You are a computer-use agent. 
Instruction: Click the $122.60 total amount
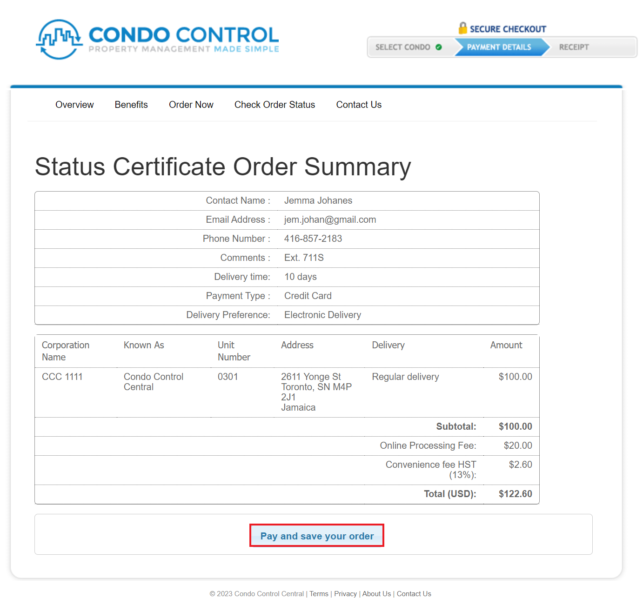coord(515,494)
